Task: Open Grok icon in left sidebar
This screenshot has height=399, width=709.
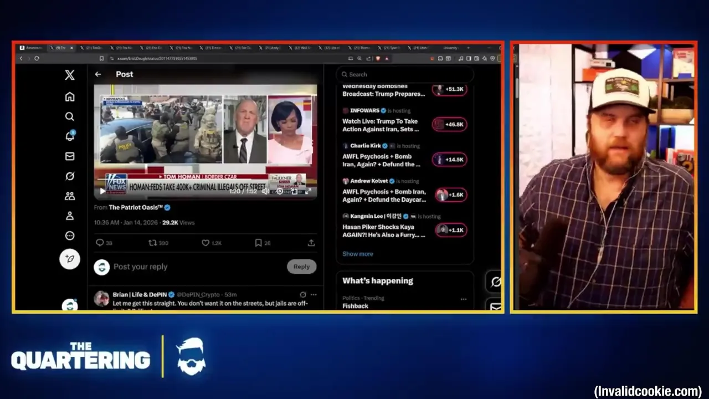Action: (69, 176)
